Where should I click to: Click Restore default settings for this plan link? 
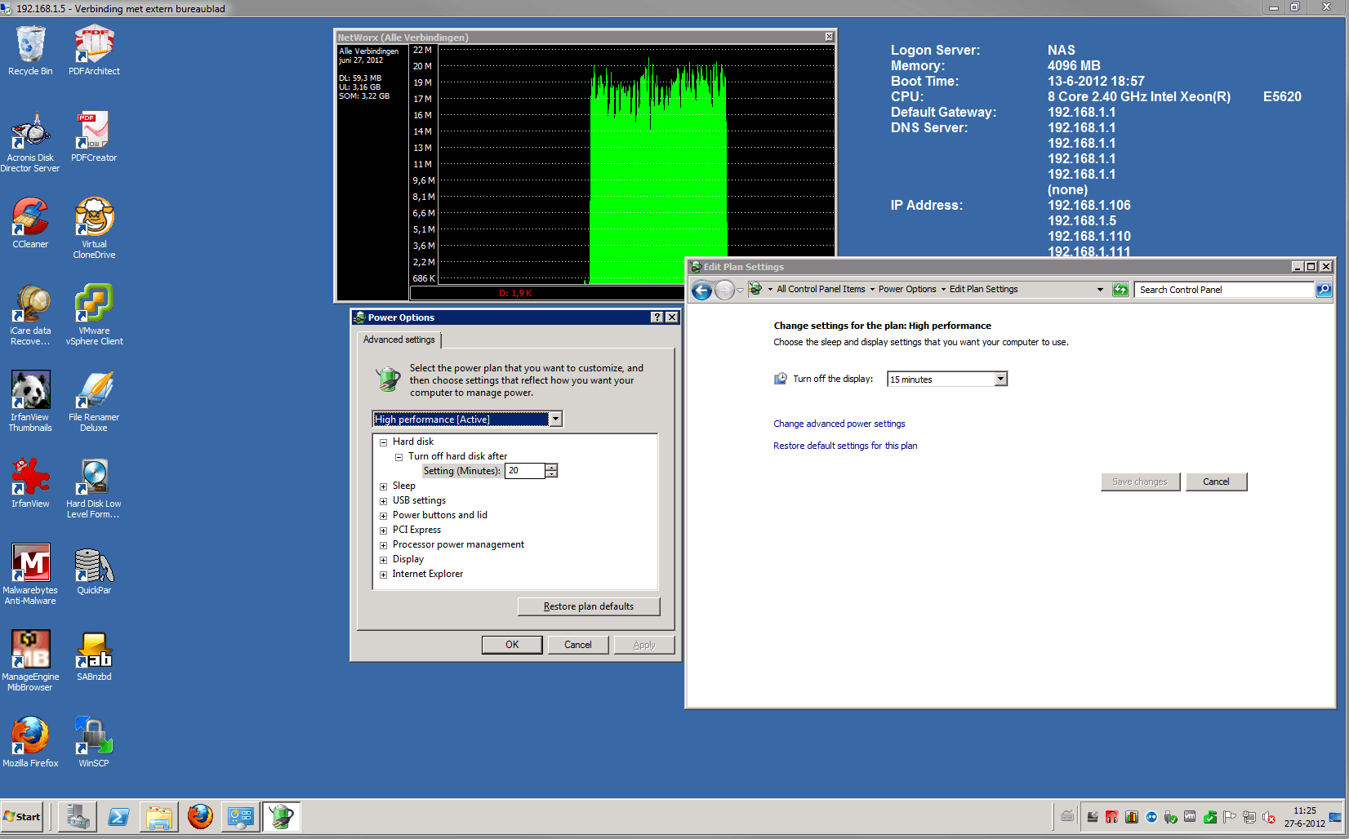[845, 446]
